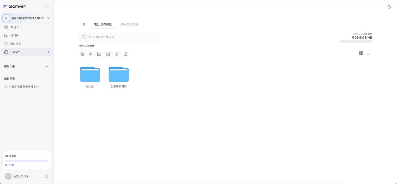
Task: Click the drive storage usage bar
Action: click(356, 41)
